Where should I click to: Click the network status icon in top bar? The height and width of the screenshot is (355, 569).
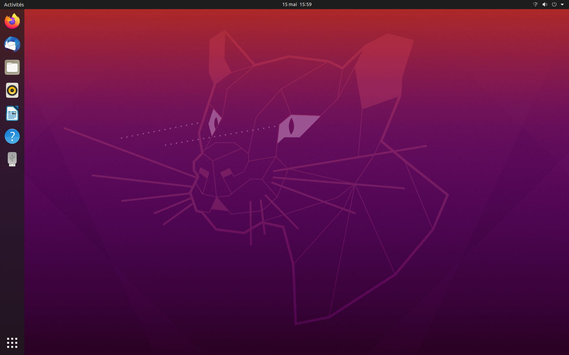535,4
